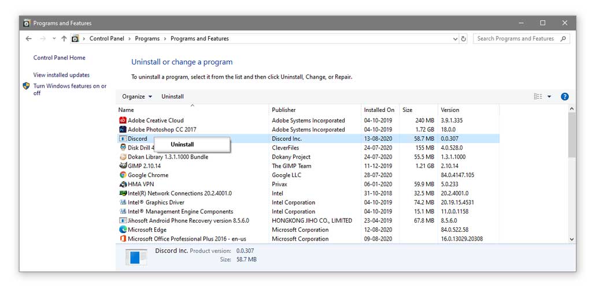Click the HMA VPN program icon
The width and height of the screenshot is (592, 289).
coord(123,184)
